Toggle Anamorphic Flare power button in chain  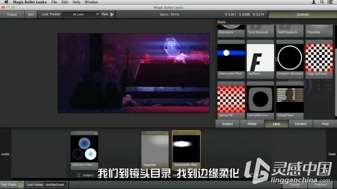tap(198, 133)
